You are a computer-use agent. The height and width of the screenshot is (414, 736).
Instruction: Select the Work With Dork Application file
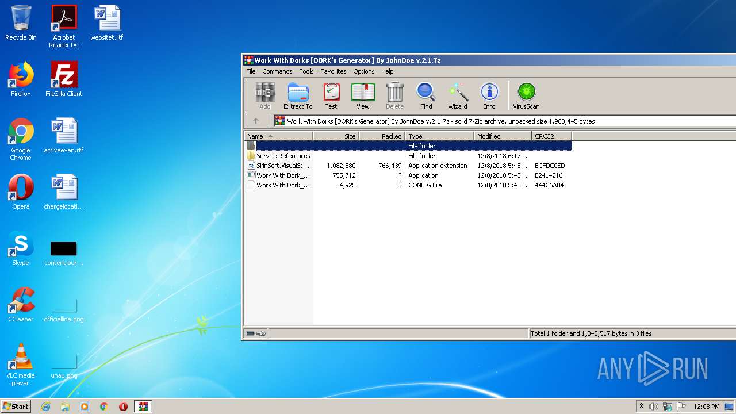tap(408, 175)
